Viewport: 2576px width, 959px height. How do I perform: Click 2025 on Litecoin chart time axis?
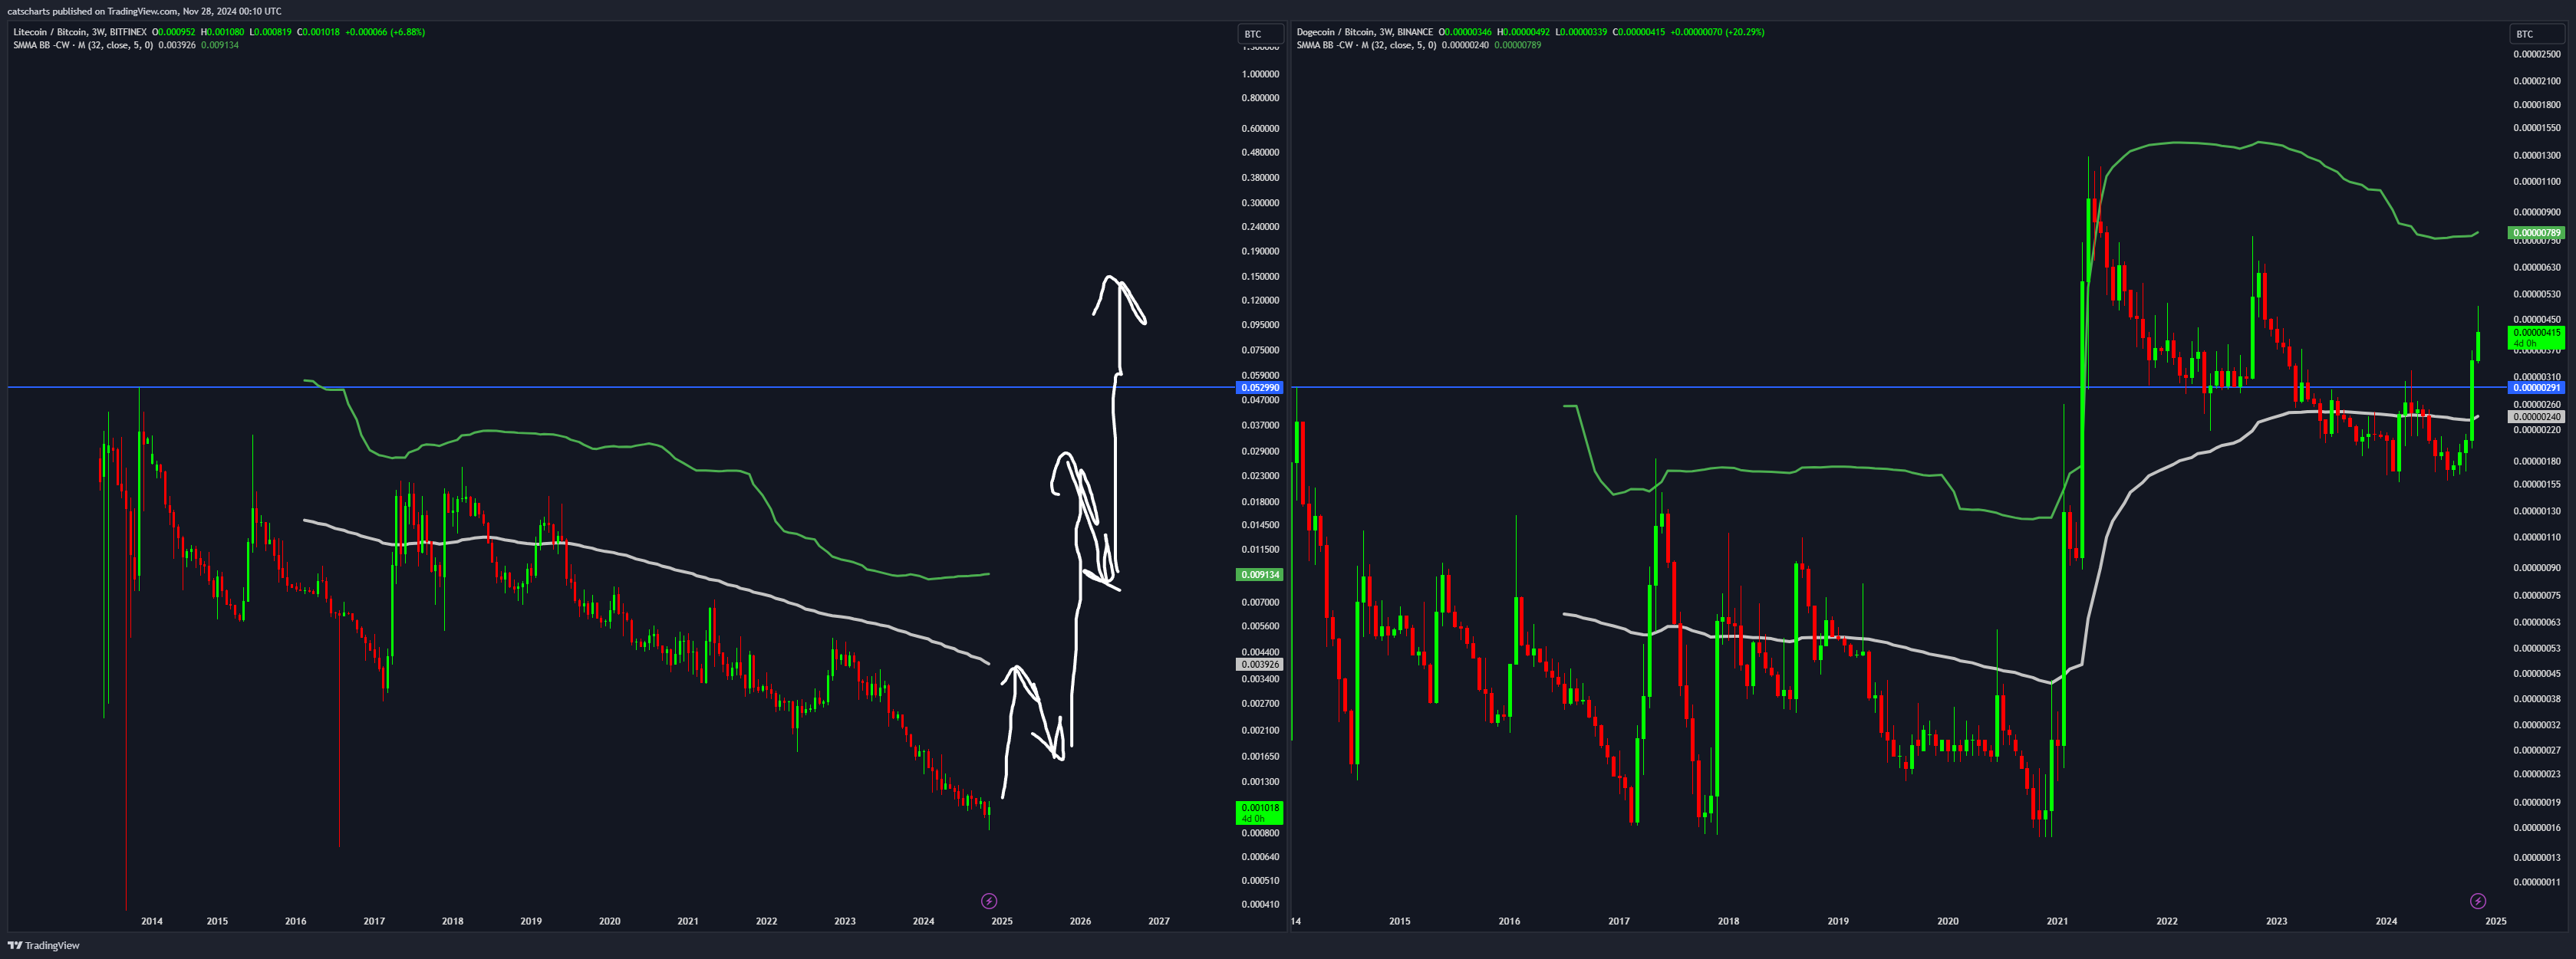1002,921
